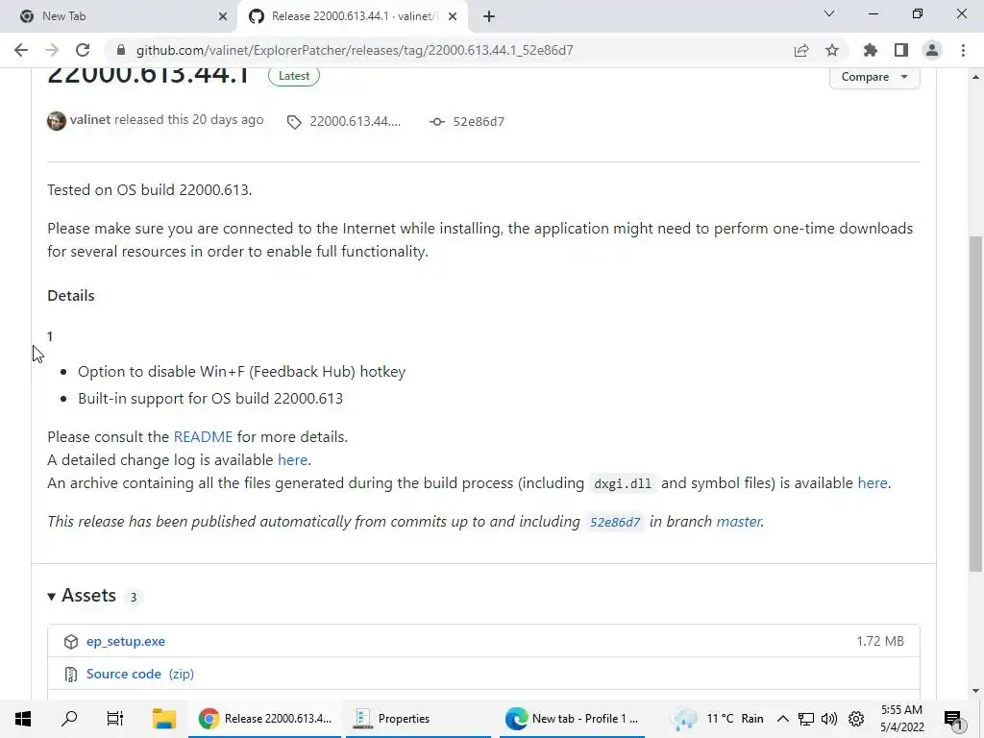Open the README link
This screenshot has width=984, height=738.
pyautogui.click(x=203, y=437)
